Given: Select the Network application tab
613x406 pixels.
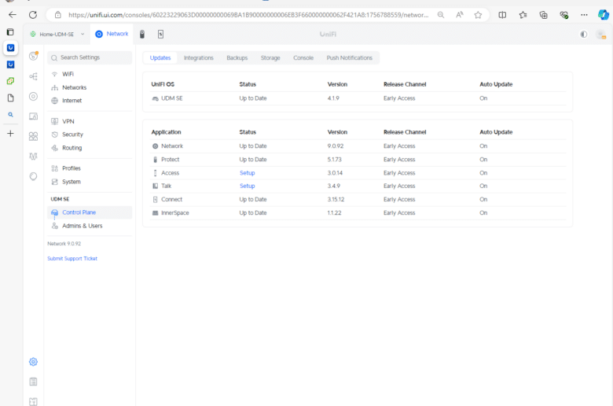Looking at the screenshot, I should pyautogui.click(x=112, y=34).
